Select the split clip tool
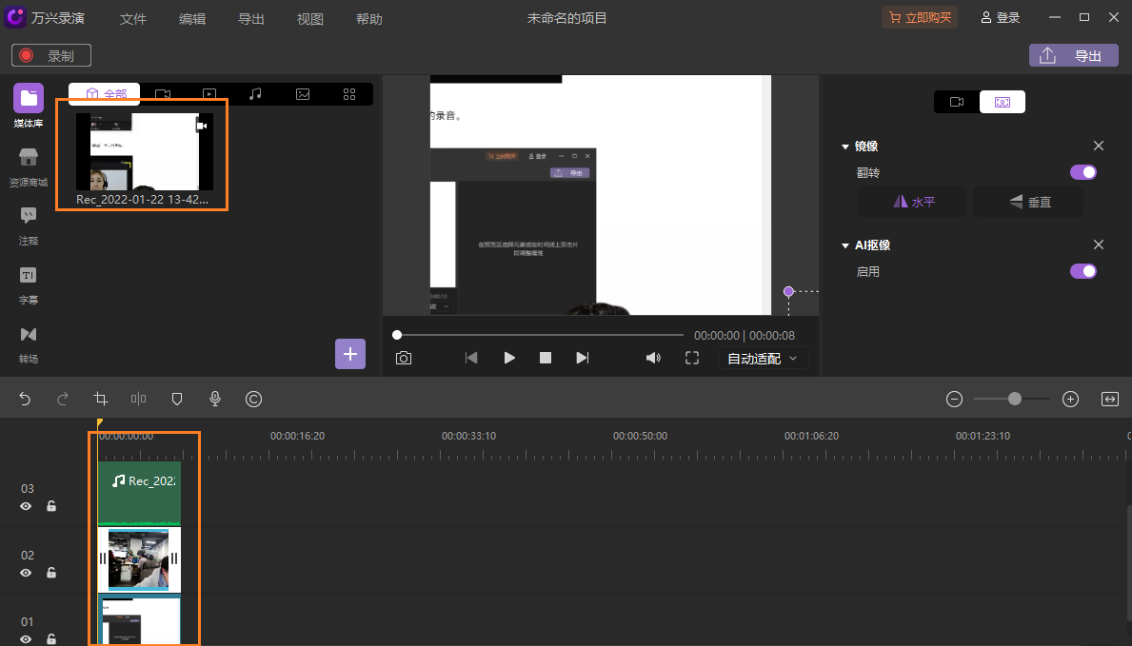The width and height of the screenshot is (1132, 646). click(x=138, y=399)
